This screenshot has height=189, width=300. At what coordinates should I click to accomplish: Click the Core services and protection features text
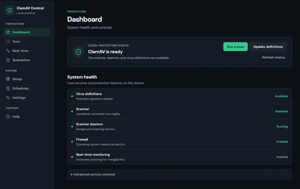pos(105,83)
